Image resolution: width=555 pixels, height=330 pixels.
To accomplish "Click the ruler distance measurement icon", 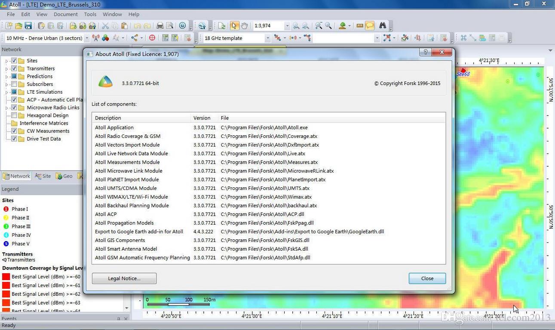I will (x=360, y=26).
